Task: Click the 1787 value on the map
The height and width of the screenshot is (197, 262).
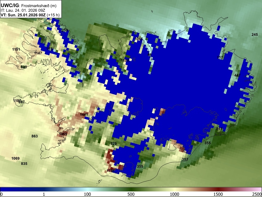Action: tap(111, 170)
